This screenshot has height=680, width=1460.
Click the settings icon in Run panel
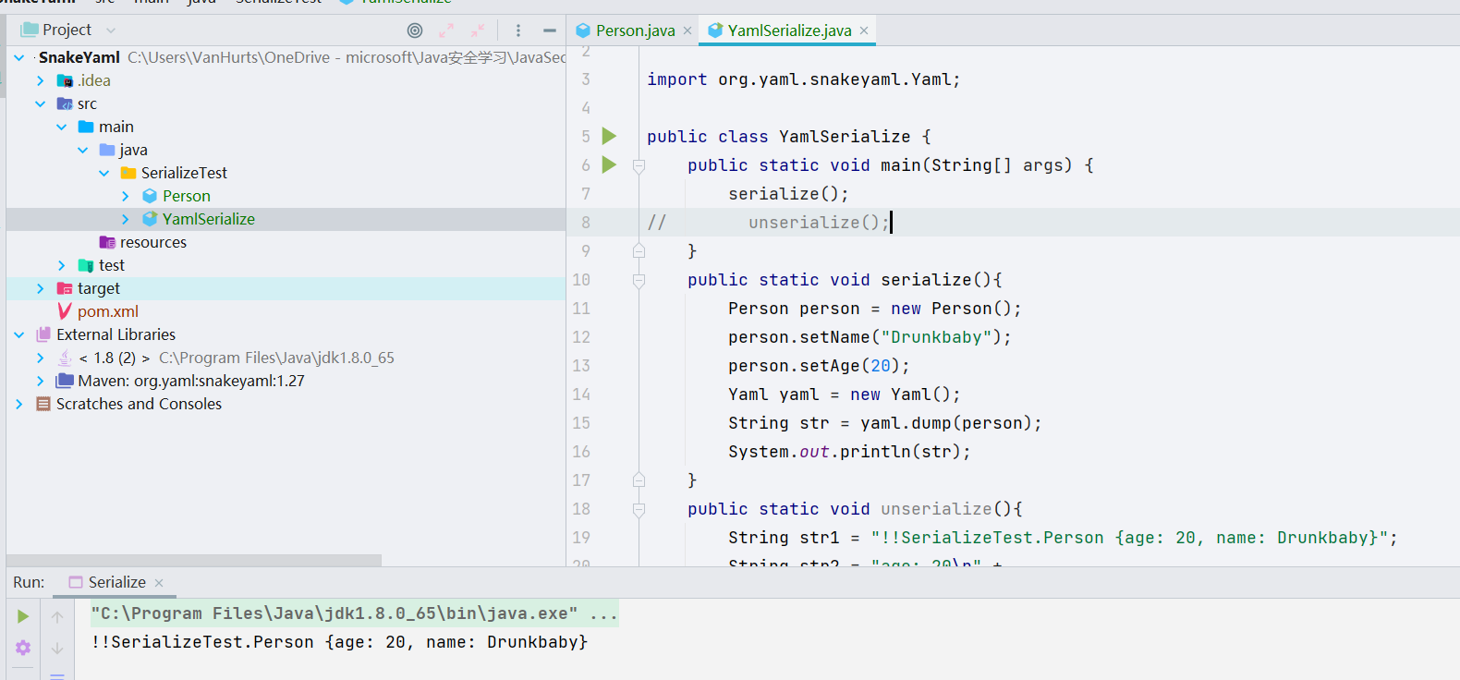click(x=23, y=648)
